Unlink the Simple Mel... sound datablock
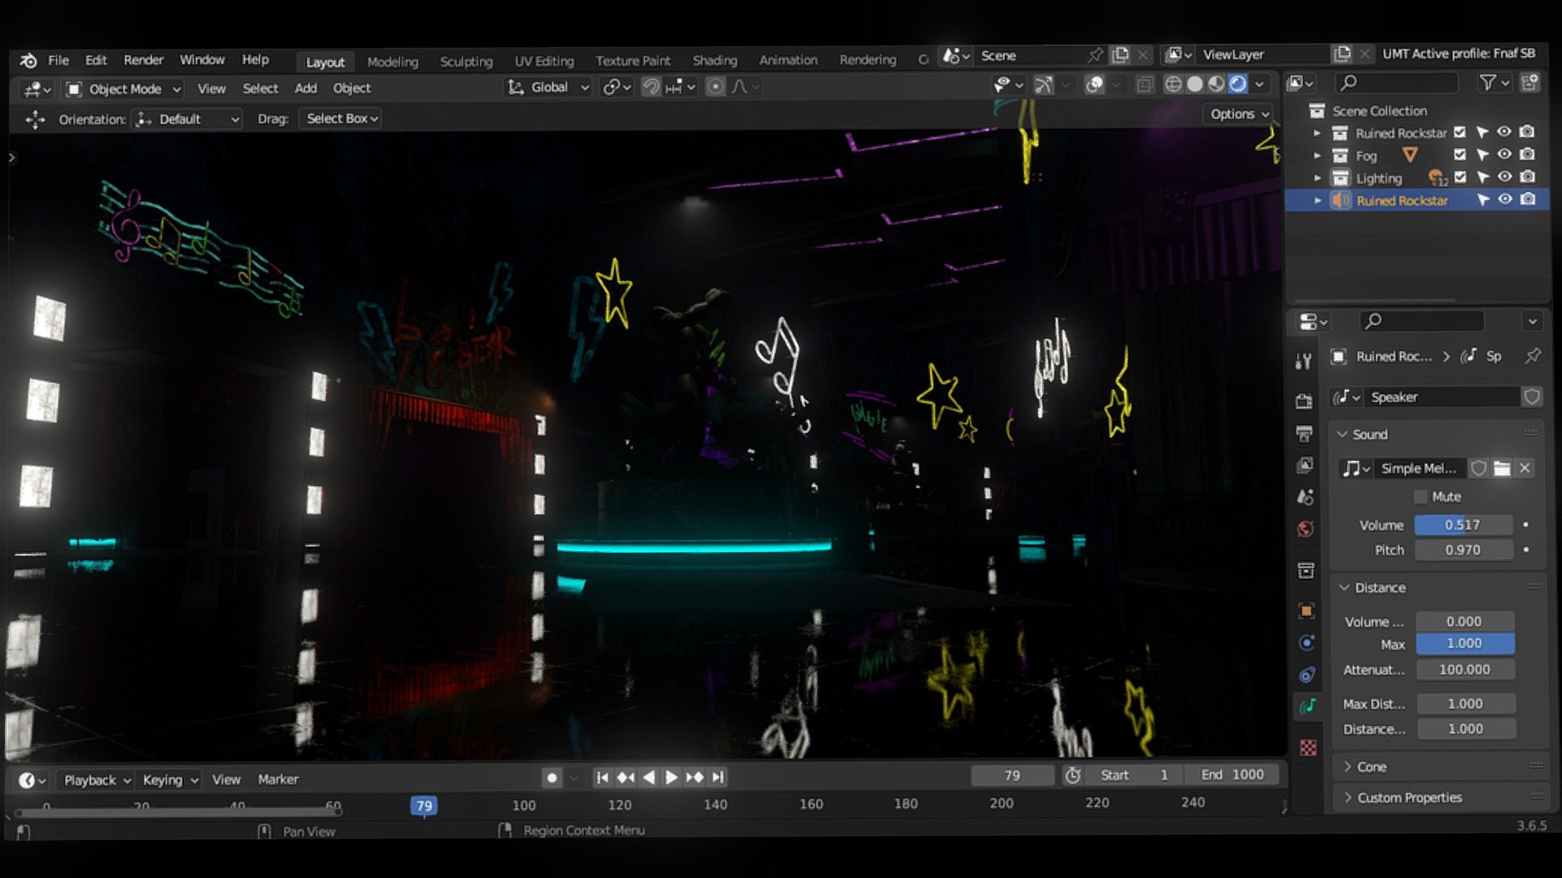The width and height of the screenshot is (1562, 878). coord(1525,468)
